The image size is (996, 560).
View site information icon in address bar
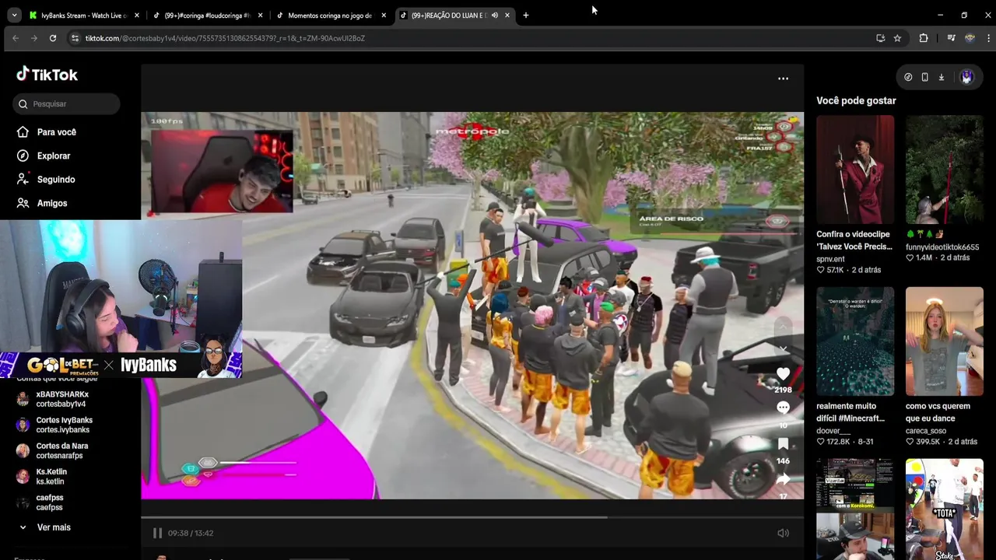click(75, 38)
